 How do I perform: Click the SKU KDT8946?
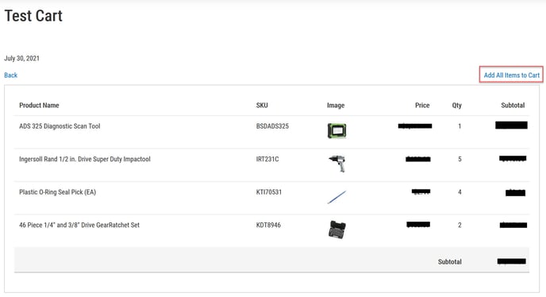tap(268, 225)
